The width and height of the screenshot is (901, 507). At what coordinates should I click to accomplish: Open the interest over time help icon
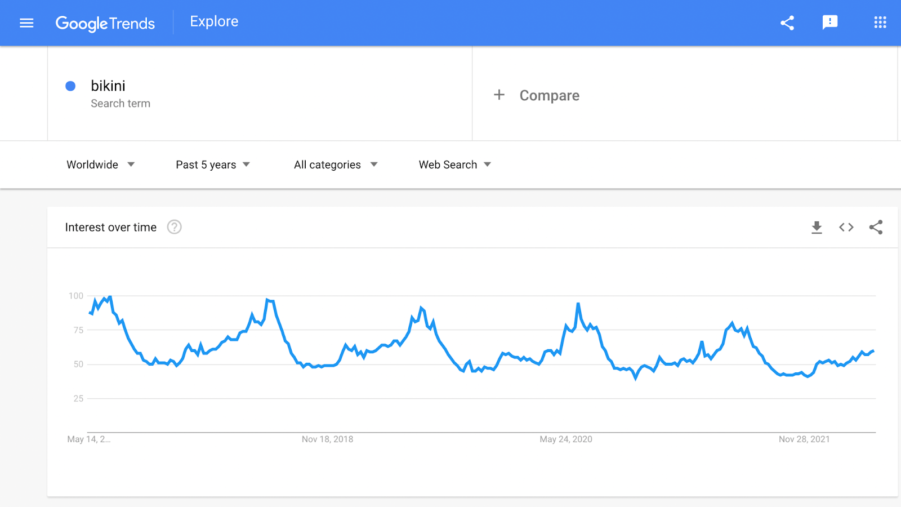[x=175, y=227]
